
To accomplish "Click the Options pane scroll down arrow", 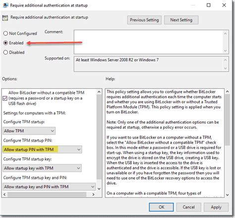I will (x=99, y=189).
